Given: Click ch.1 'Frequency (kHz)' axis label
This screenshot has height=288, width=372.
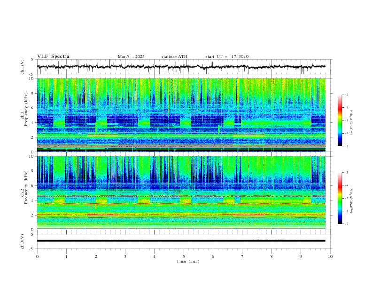Looking at the screenshot, I should click(x=26, y=110).
